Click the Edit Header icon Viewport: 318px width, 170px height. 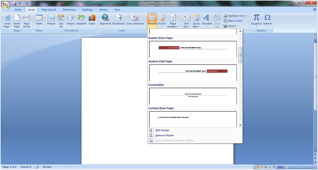coord(151,130)
